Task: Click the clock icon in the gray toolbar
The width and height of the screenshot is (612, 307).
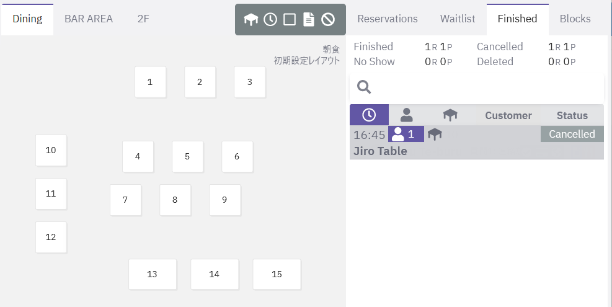Action: 270,20
